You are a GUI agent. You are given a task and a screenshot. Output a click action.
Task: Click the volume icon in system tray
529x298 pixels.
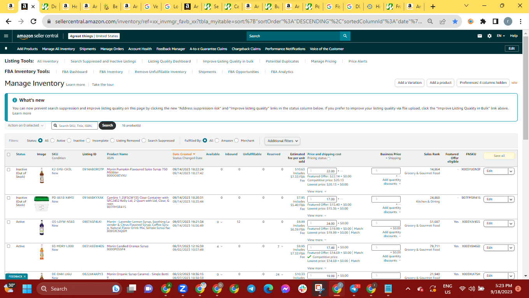coord(472,289)
